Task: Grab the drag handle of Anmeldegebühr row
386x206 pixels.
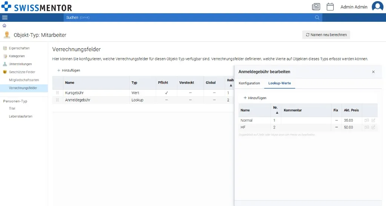Action: (57, 100)
